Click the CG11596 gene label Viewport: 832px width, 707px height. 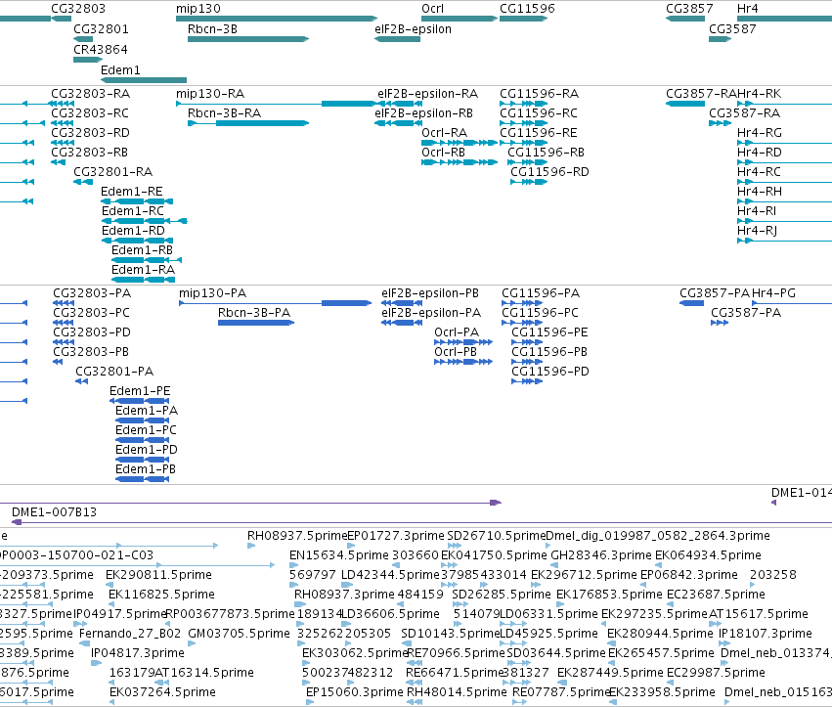tap(527, 9)
